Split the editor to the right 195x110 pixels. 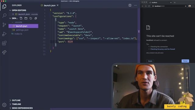coord(130,5)
